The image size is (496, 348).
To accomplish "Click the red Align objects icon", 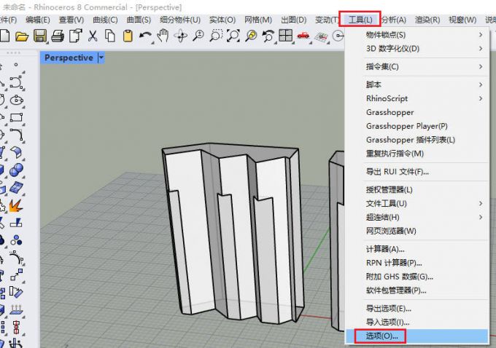I will point(16,327).
